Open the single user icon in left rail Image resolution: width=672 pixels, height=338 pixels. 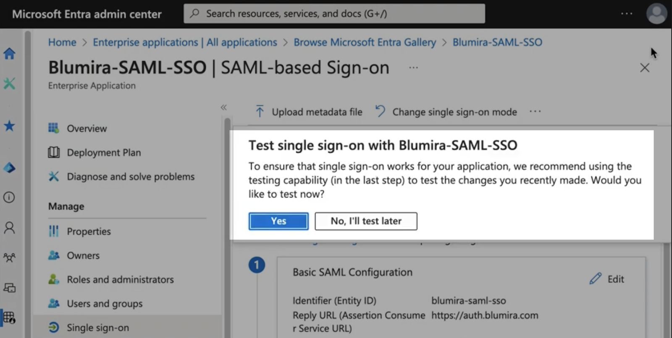(9, 227)
